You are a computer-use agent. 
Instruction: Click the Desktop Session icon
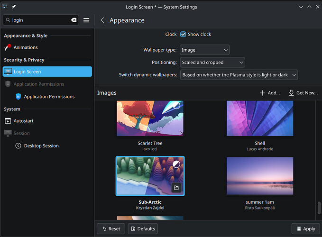pos(18,146)
